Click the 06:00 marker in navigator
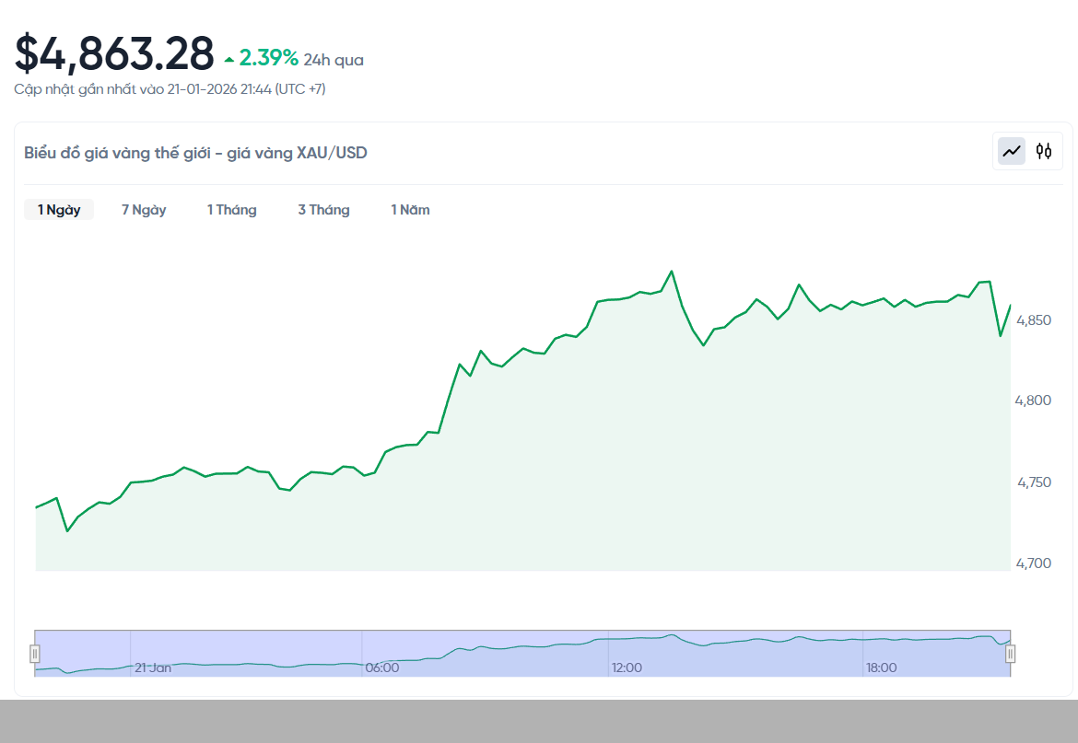 click(382, 668)
